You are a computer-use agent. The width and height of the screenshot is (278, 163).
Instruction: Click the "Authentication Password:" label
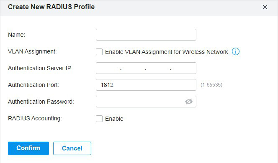[41, 102]
